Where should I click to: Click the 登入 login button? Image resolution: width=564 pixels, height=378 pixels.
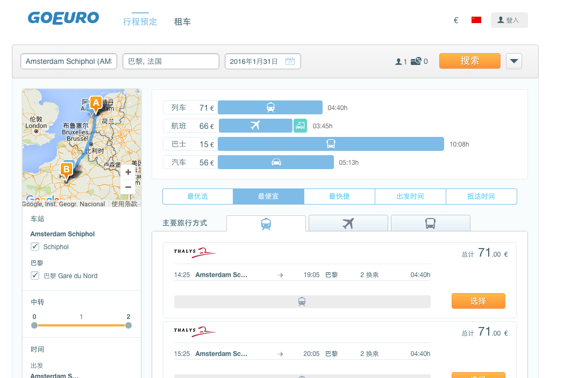[x=509, y=20]
